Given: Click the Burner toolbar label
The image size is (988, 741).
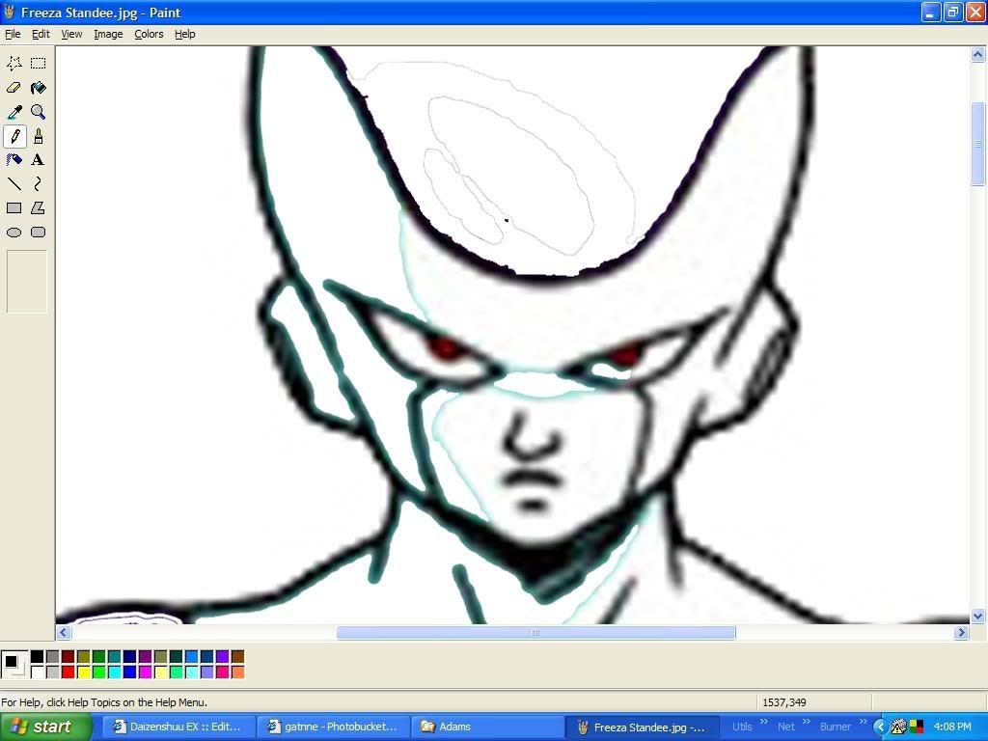Looking at the screenshot, I should (x=835, y=727).
